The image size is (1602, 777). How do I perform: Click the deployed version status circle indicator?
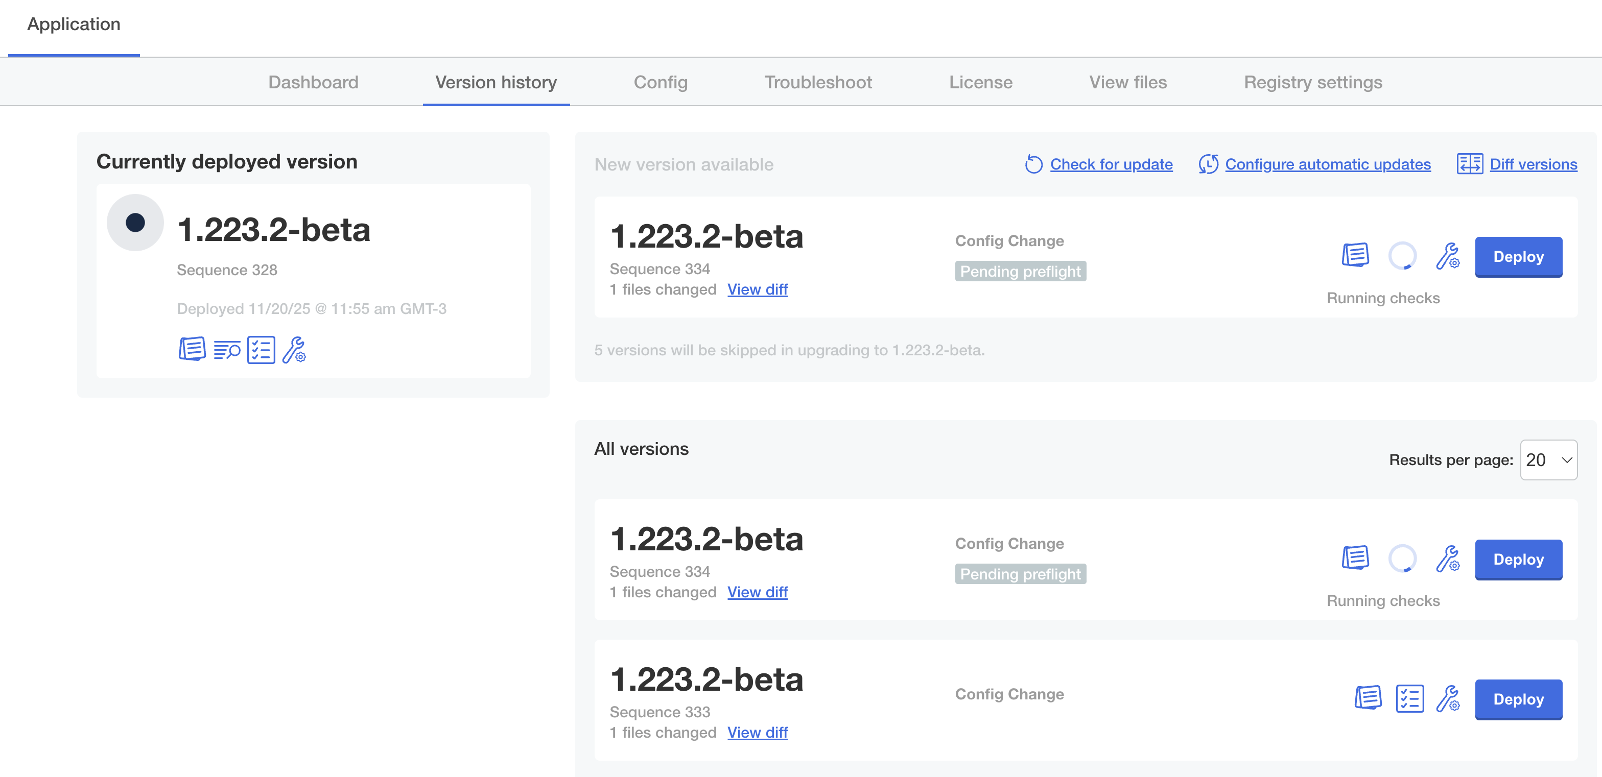pos(135,223)
